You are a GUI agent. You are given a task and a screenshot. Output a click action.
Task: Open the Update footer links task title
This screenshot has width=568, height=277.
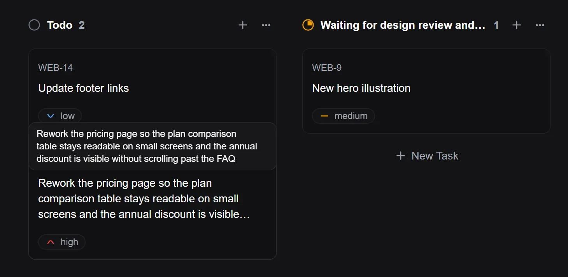click(x=84, y=88)
